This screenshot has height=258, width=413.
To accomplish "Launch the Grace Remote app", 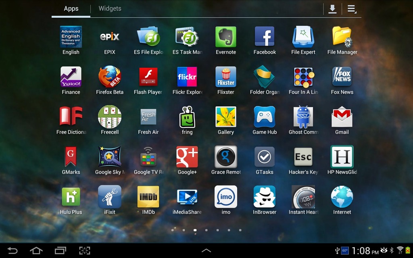I will (226, 157).
